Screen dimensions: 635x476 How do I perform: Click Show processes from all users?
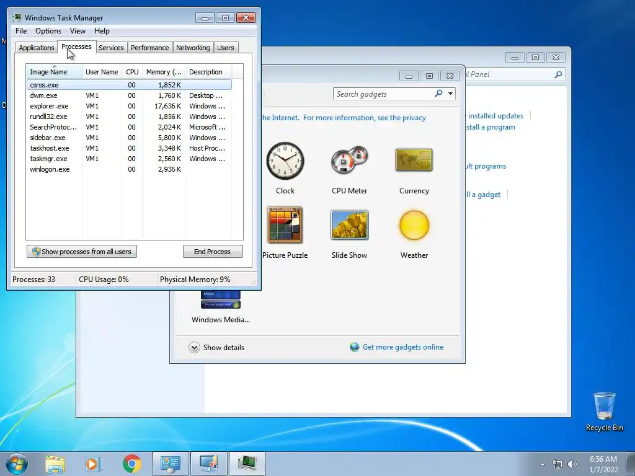82,252
